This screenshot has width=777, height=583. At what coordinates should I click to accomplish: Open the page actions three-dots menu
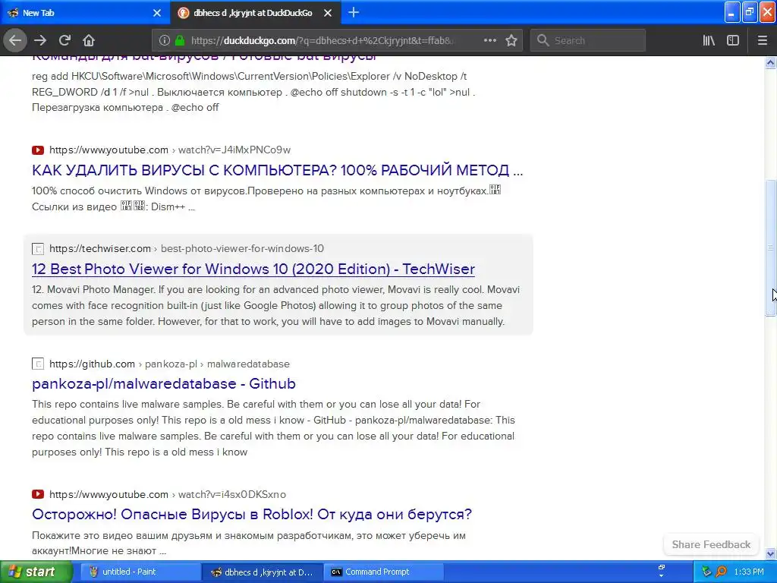point(490,41)
